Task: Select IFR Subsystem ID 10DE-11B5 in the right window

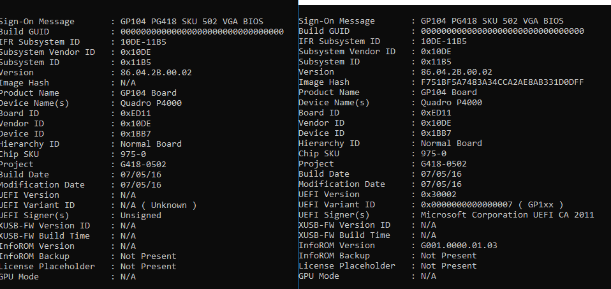Action: (x=443, y=41)
